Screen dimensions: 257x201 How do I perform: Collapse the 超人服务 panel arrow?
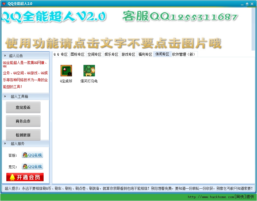[5, 144]
